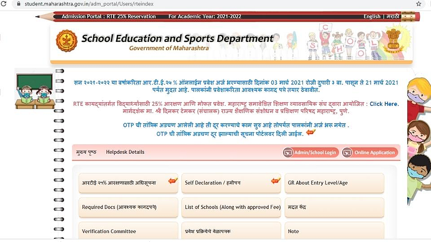Viewport: 431px width, 242px height.
Task: Open List of Schools with approved Fee
Action: point(231,207)
